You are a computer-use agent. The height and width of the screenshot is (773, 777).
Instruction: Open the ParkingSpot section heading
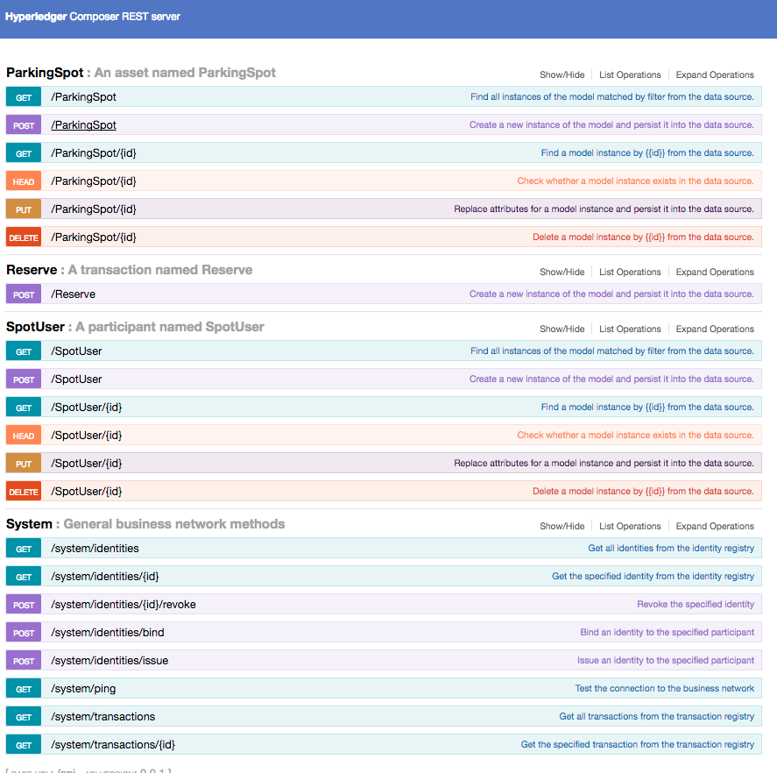click(x=45, y=73)
